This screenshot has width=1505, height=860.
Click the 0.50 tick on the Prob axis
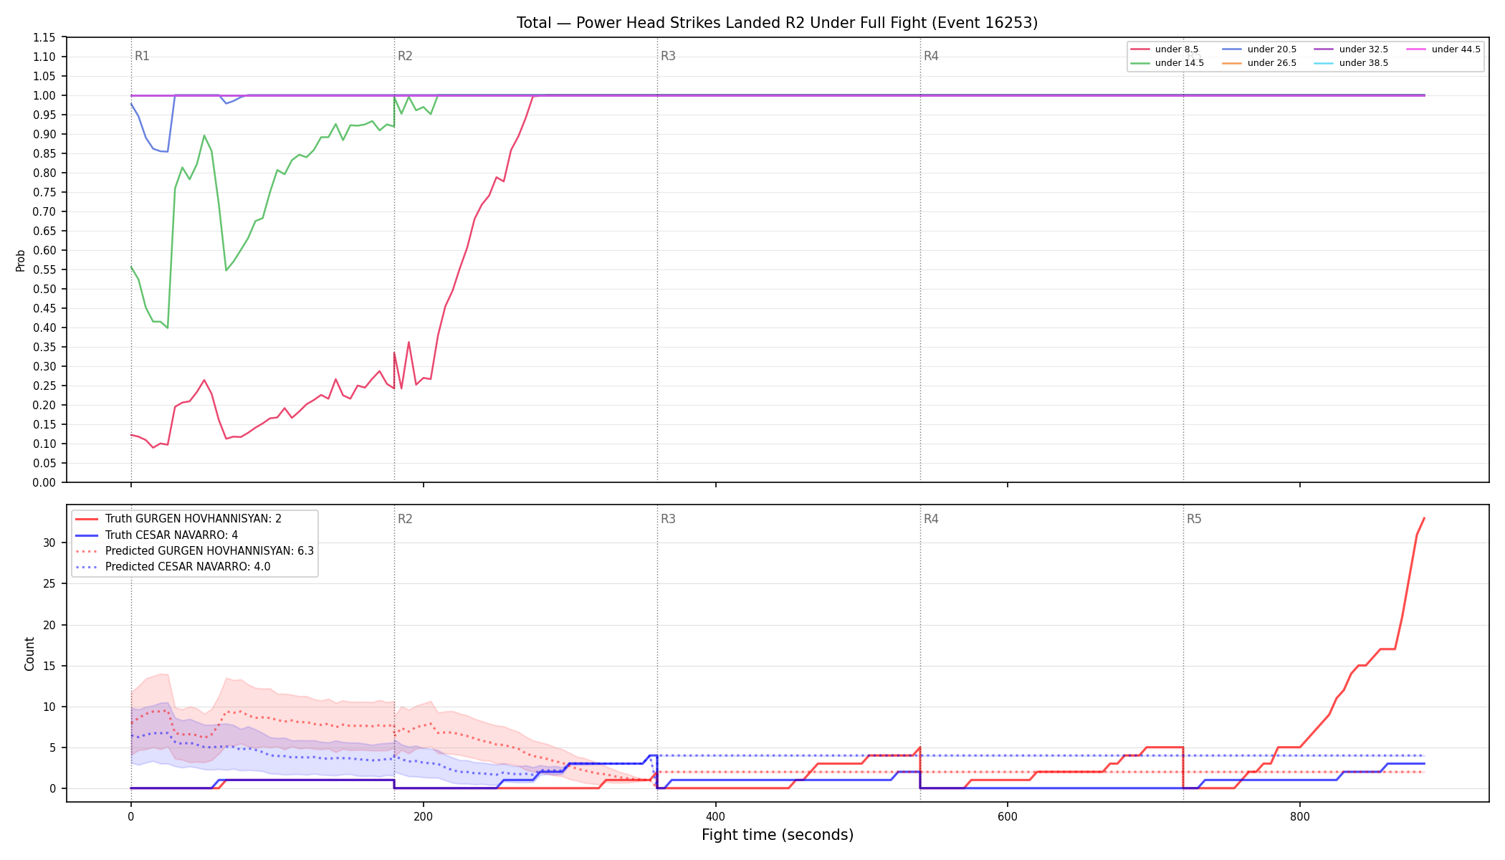pos(44,289)
